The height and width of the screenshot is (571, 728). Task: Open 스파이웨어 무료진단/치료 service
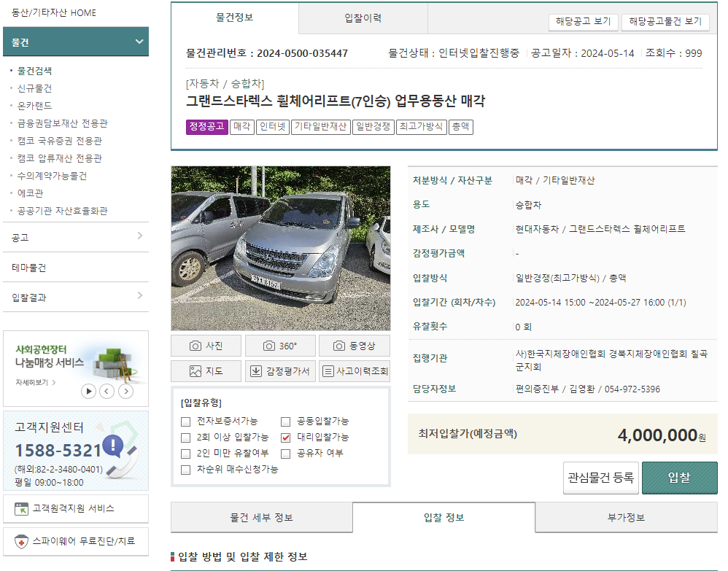pos(76,541)
